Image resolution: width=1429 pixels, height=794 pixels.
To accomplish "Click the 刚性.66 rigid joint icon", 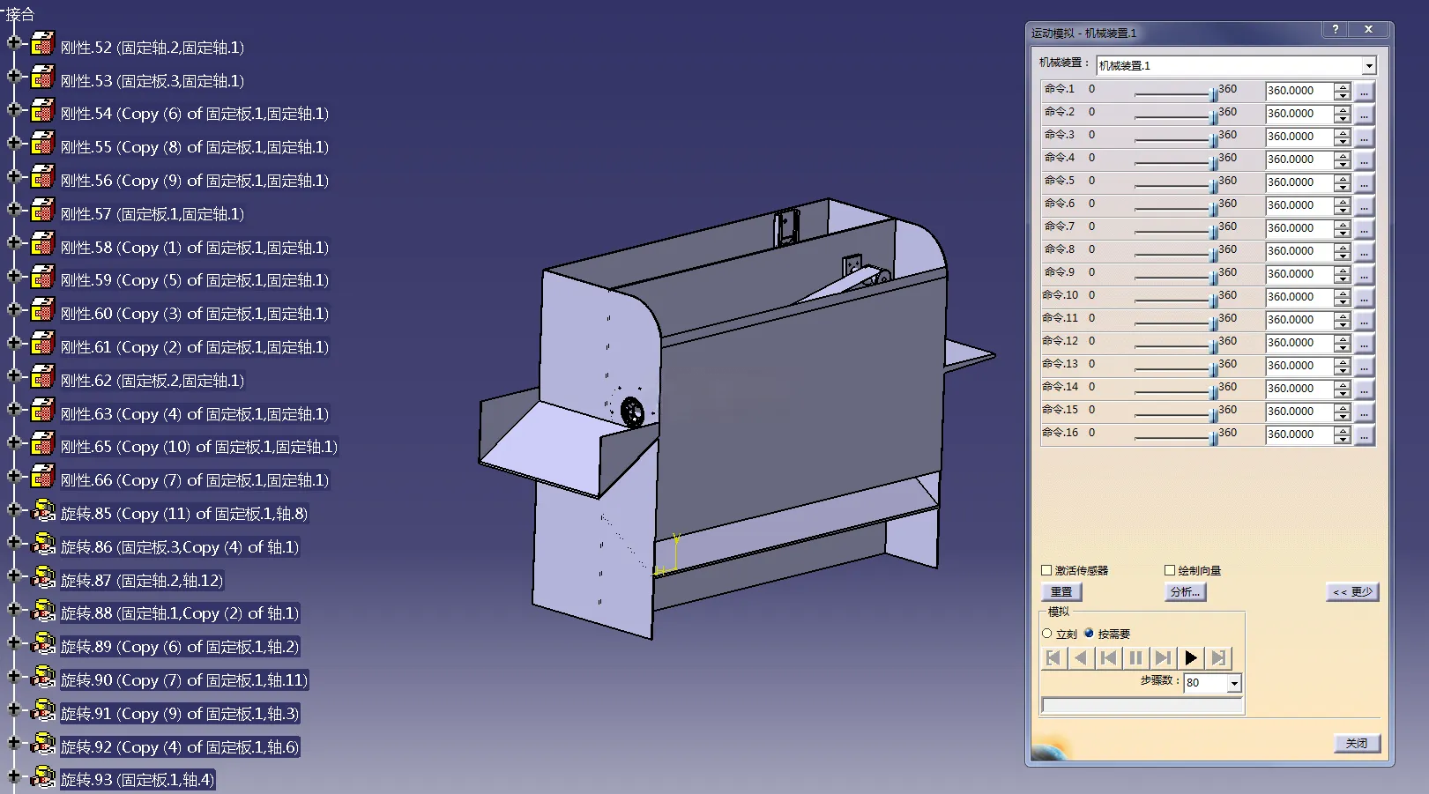I will click(42, 478).
